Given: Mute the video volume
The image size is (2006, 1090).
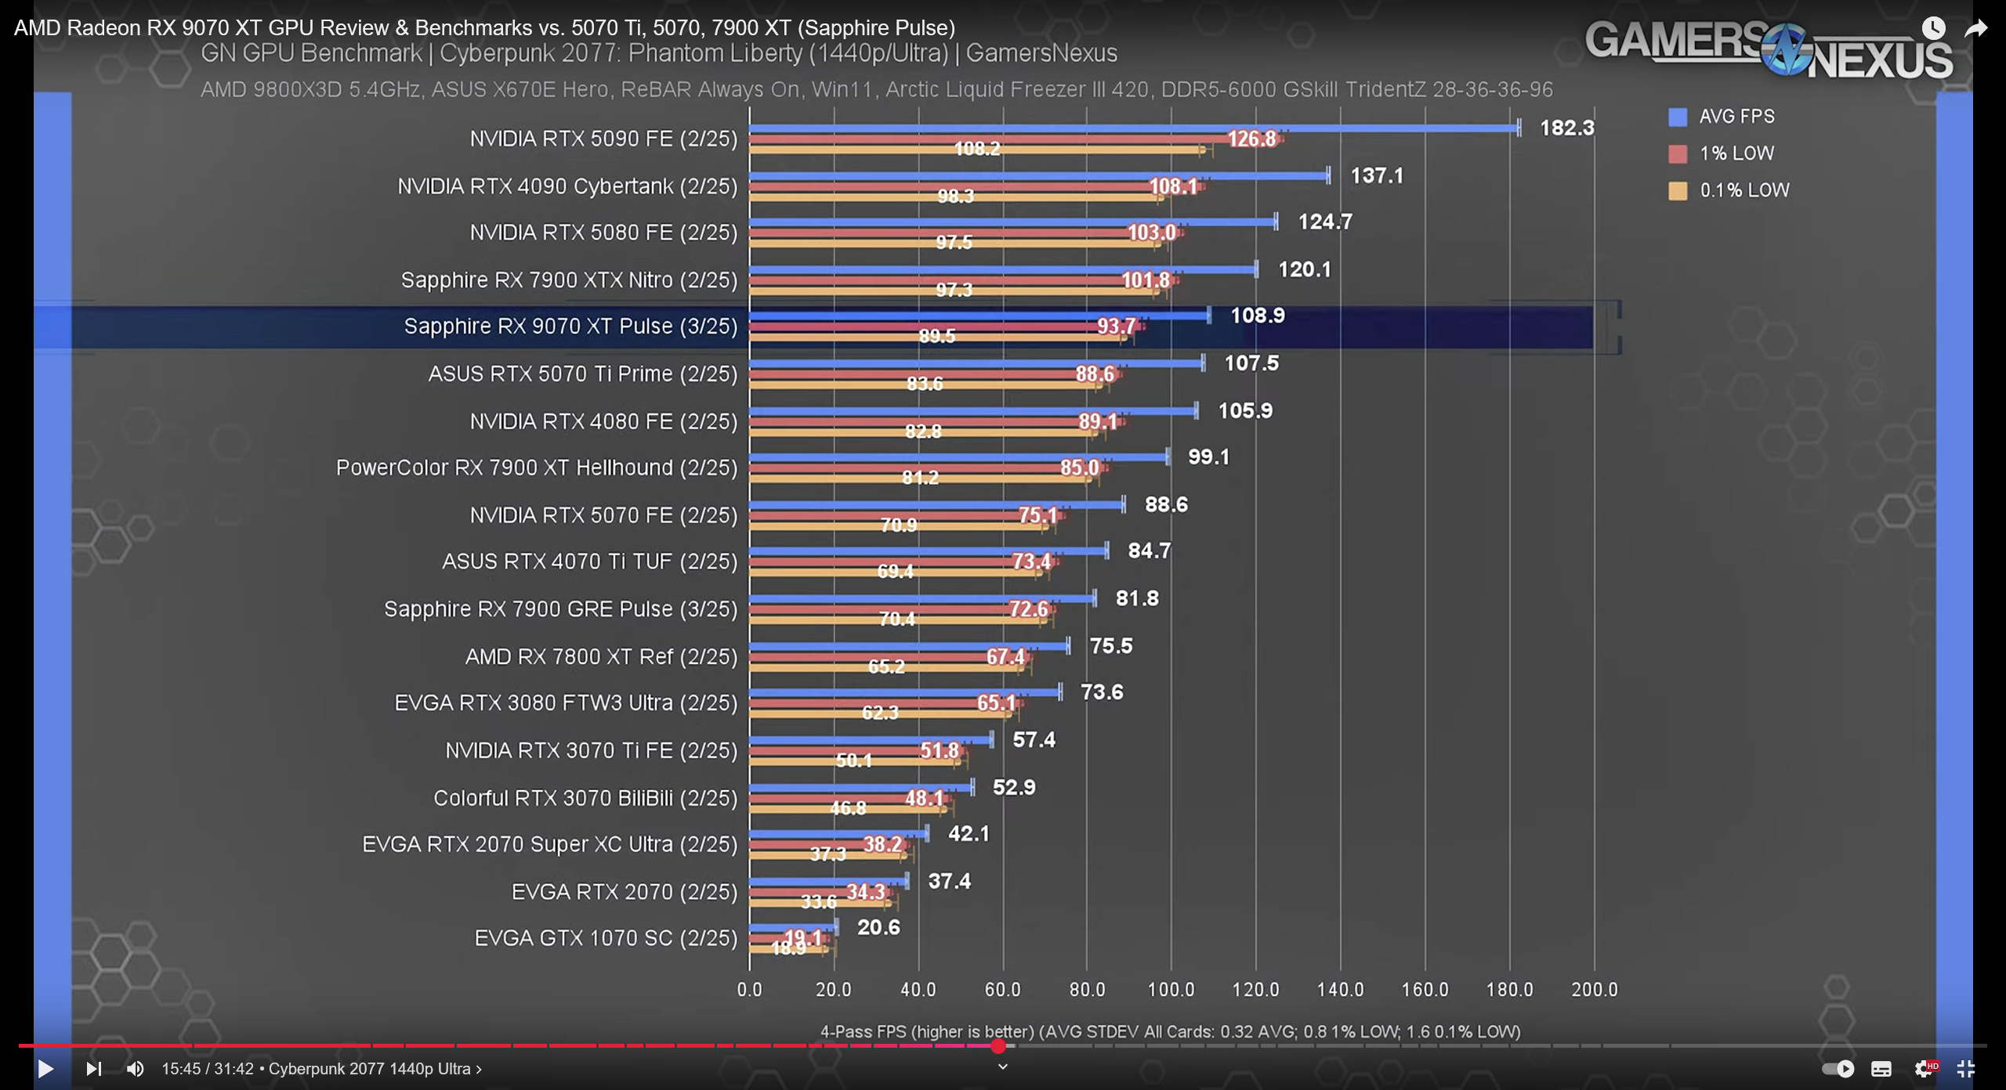Looking at the screenshot, I should tap(136, 1069).
